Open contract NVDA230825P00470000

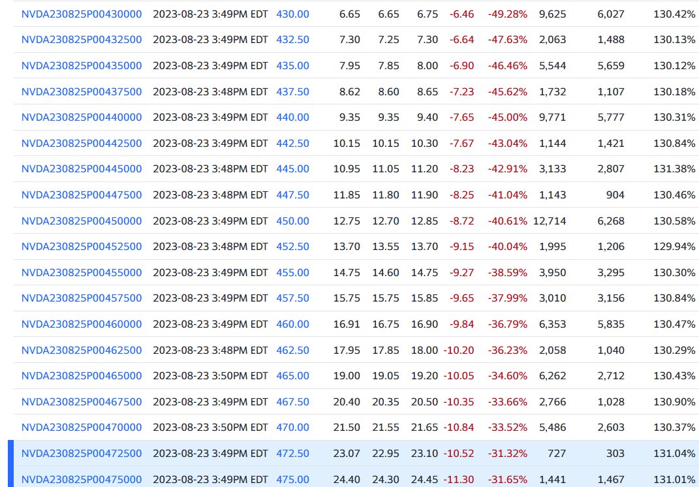point(82,427)
